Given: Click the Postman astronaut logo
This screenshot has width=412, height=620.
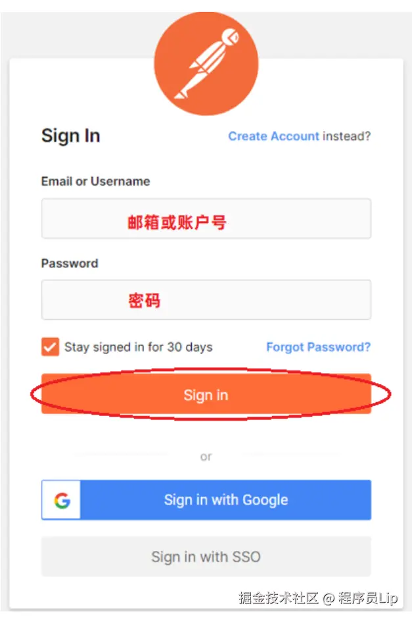Looking at the screenshot, I should (x=206, y=63).
